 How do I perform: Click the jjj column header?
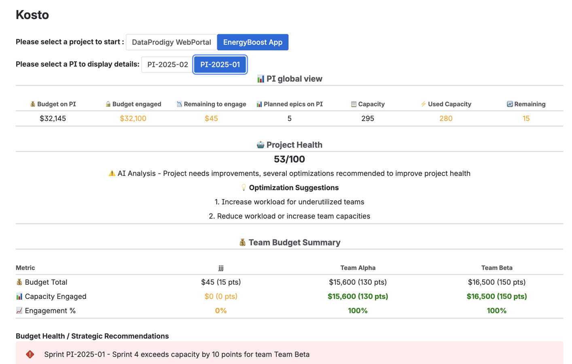click(x=221, y=268)
